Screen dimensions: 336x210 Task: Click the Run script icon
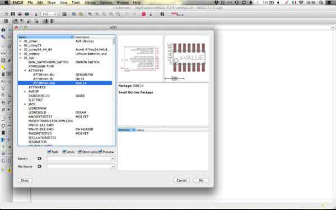pos(74,14)
